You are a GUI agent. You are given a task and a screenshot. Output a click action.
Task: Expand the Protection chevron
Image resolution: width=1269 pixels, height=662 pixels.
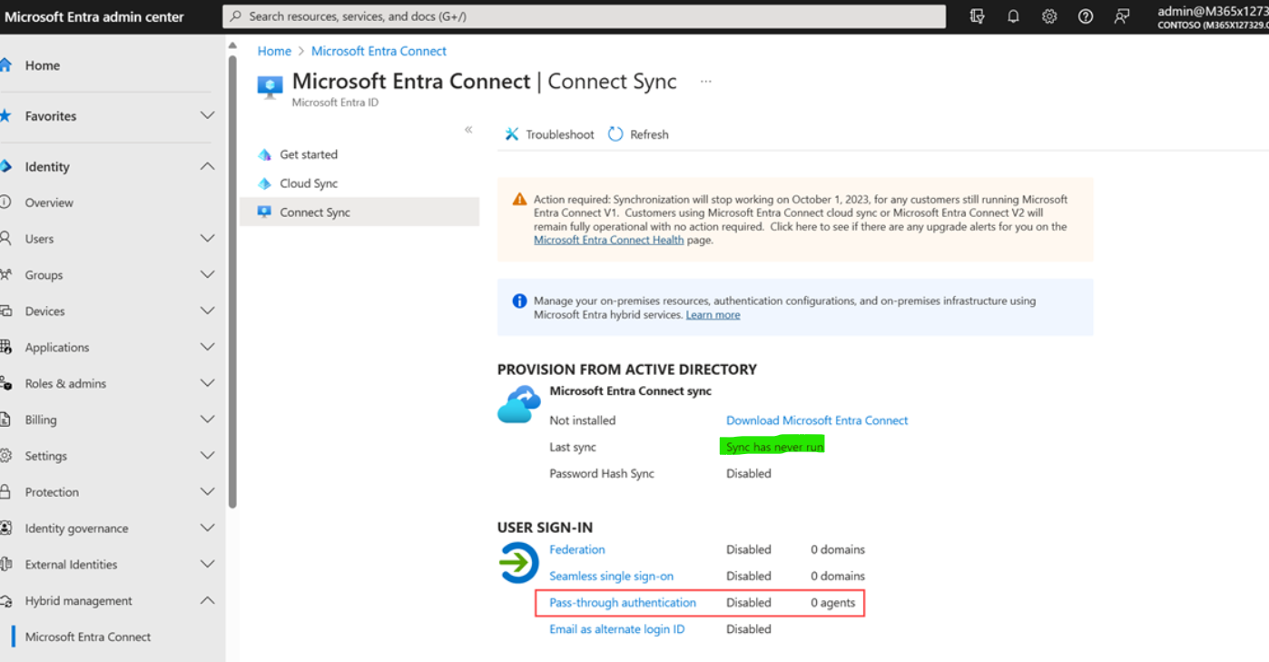207,492
